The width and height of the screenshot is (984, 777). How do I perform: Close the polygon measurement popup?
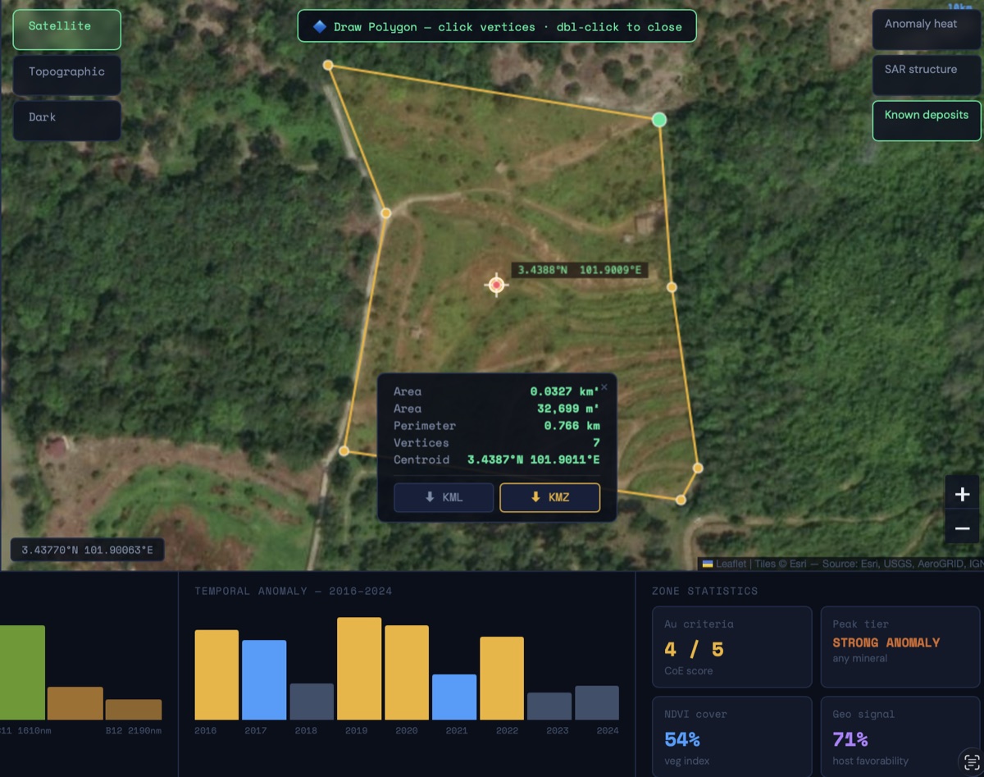tap(604, 386)
